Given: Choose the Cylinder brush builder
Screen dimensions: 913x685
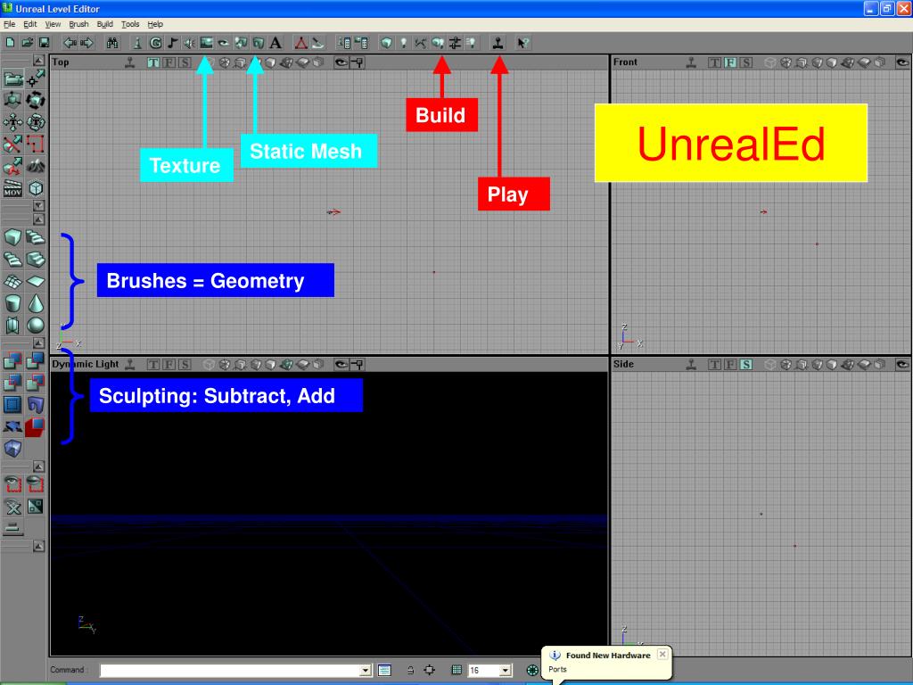Looking at the screenshot, I should pos(12,303).
